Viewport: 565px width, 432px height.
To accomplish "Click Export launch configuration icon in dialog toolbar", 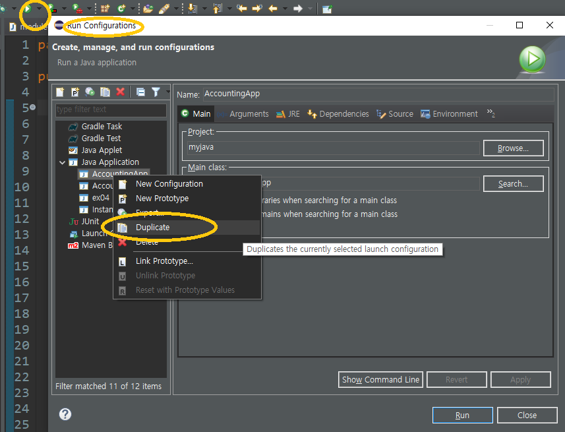I will click(x=90, y=92).
